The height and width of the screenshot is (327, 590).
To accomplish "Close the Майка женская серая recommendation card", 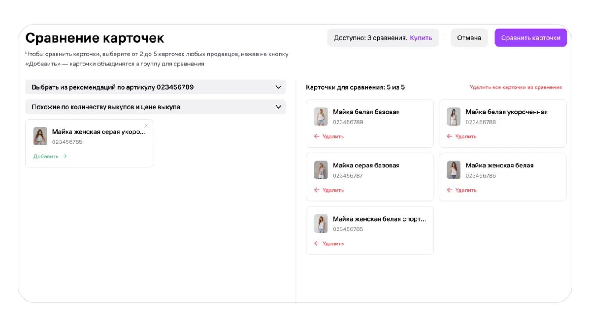I will point(147,126).
